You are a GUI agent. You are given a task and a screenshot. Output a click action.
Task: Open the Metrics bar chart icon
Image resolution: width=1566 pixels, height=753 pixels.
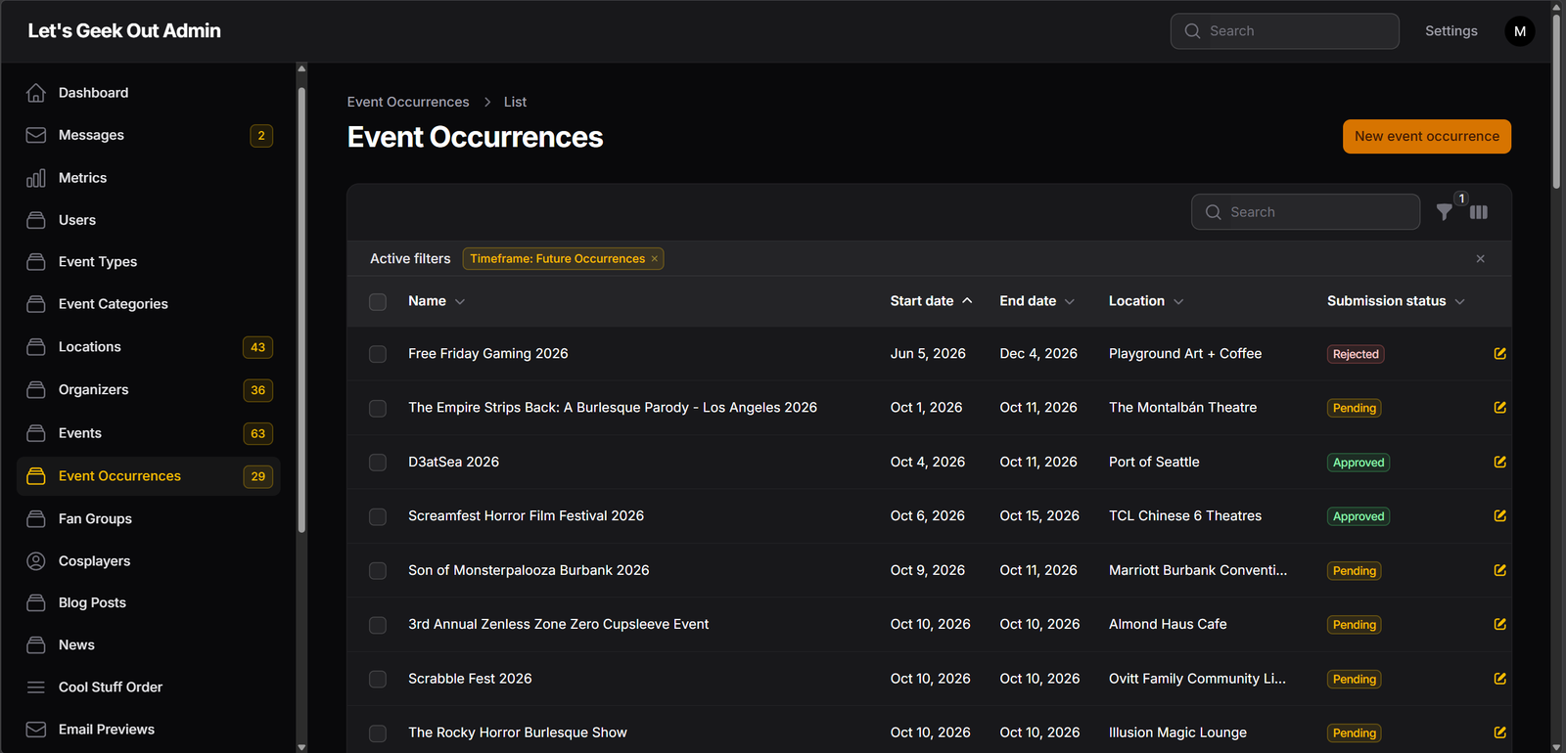pos(36,178)
